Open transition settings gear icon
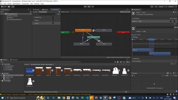 177,27
